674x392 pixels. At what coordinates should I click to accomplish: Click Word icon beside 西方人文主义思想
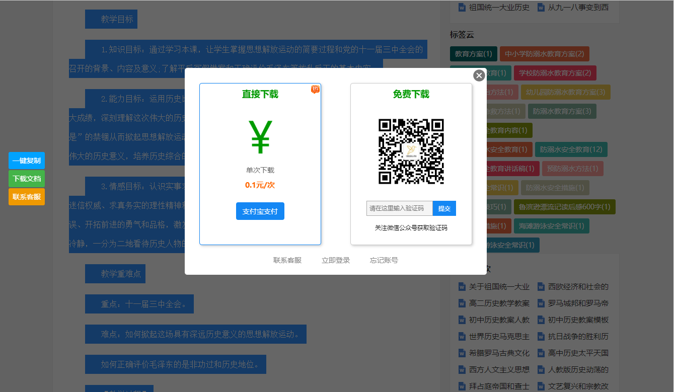[462, 370]
